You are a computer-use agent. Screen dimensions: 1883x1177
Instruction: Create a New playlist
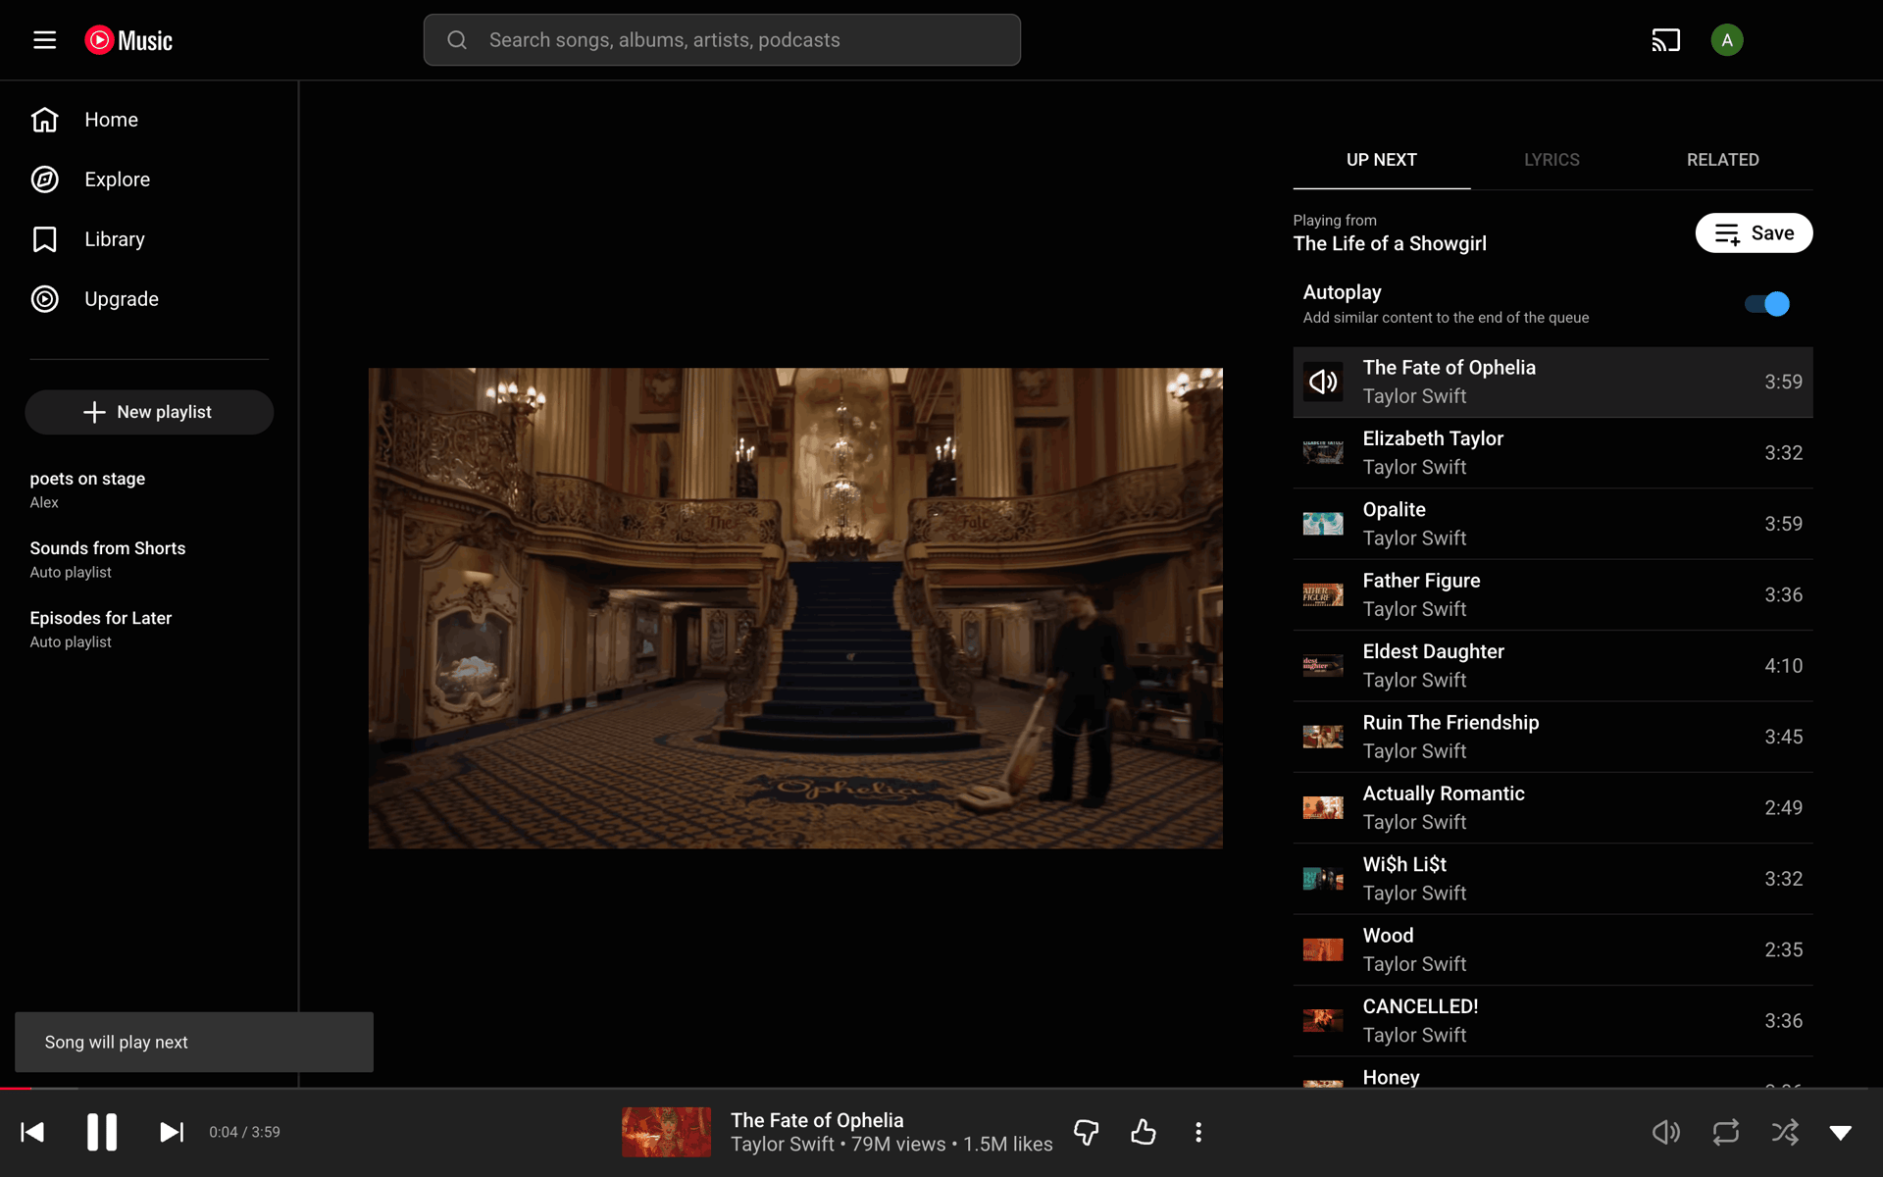tap(149, 412)
